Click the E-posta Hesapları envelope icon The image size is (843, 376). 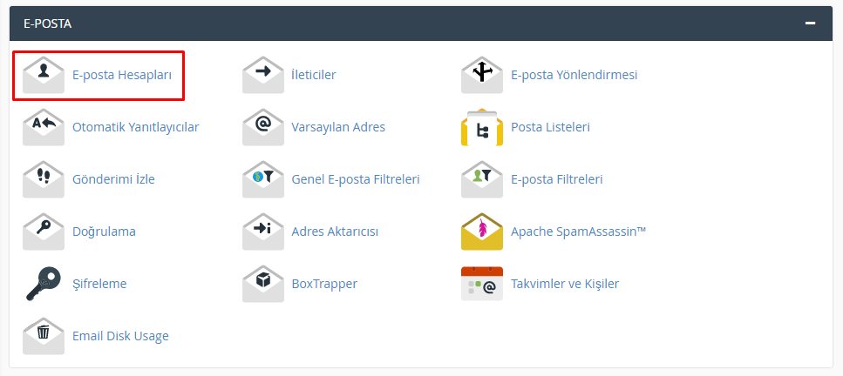pyautogui.click(x=44, y=75)
